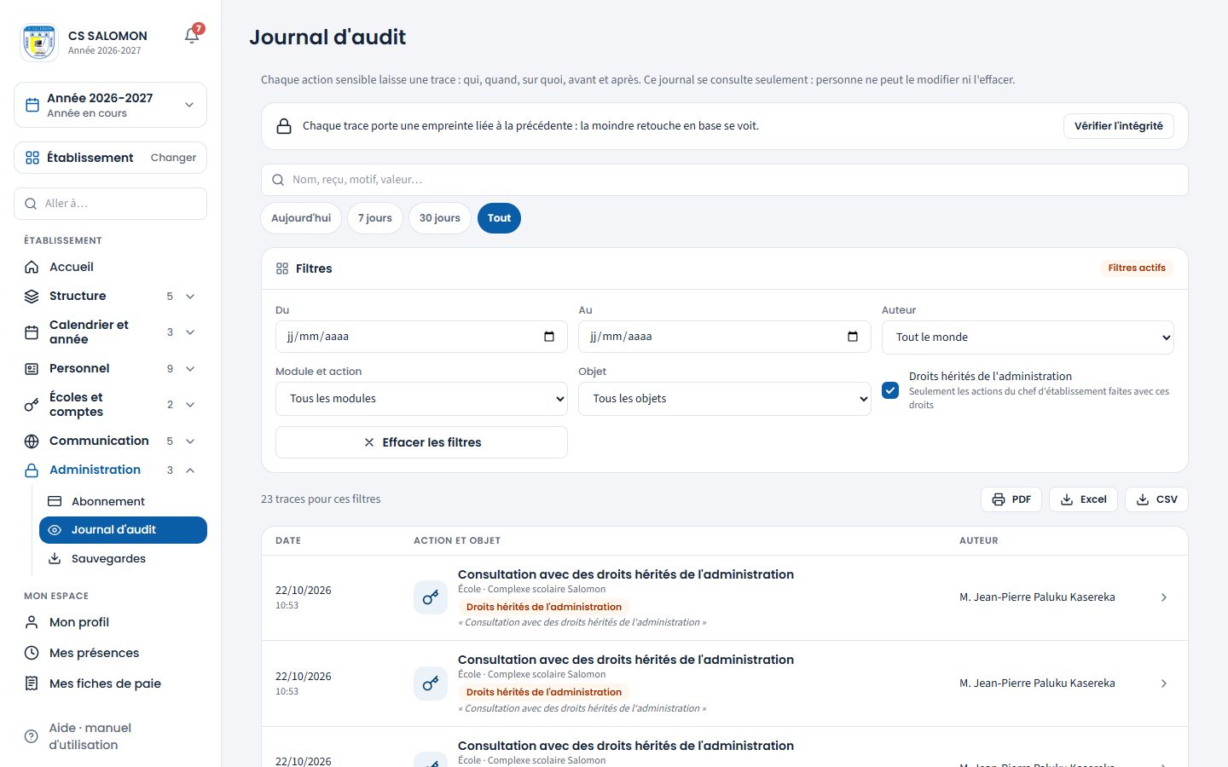The image size is (1228, 767).
Task: Click the Mes présences clock icon
Action: [32, 653]
